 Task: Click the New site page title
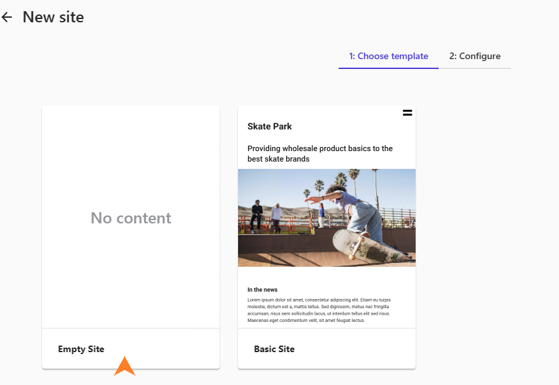coord(53,17)
